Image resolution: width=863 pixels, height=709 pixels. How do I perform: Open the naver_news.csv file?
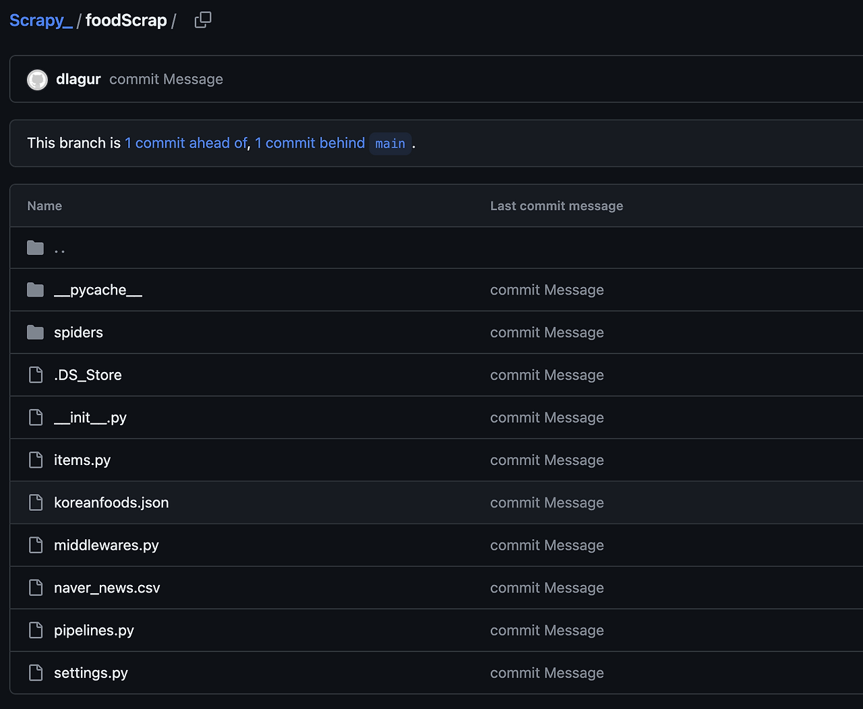point(107,588)
